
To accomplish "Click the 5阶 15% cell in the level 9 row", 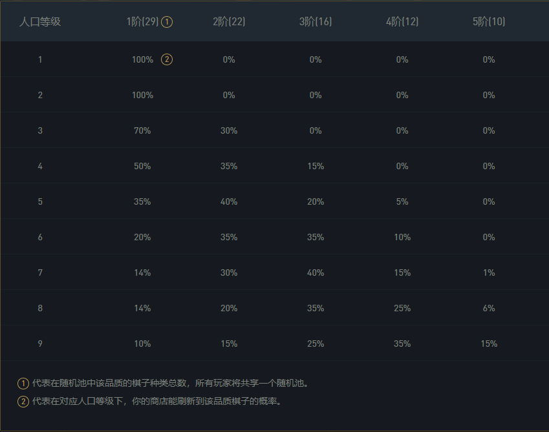I will click(489, 344).
